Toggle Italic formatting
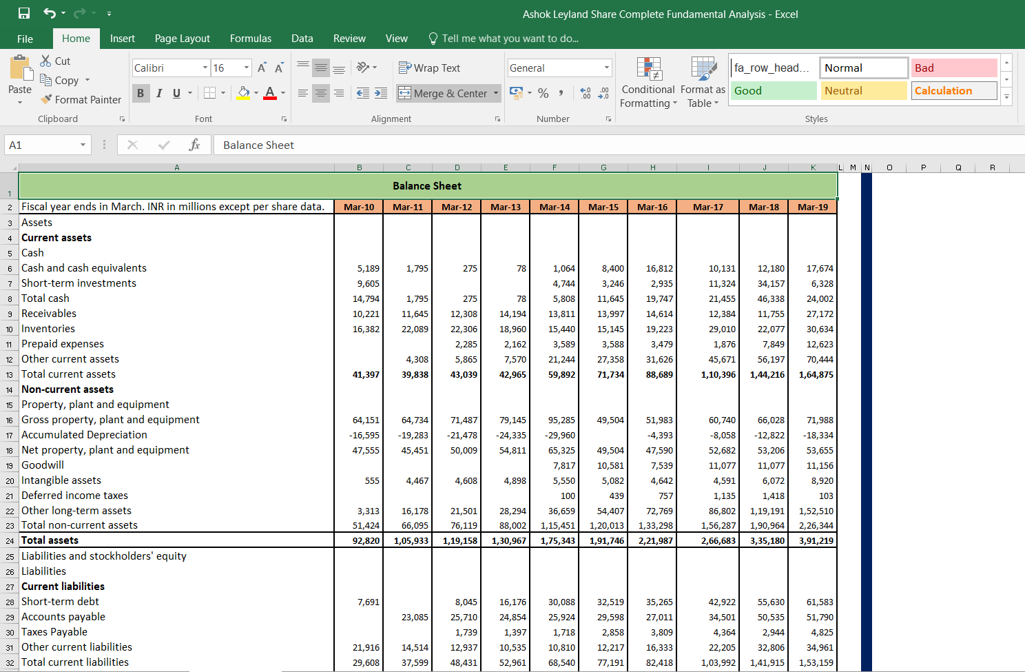 (159, 93)
